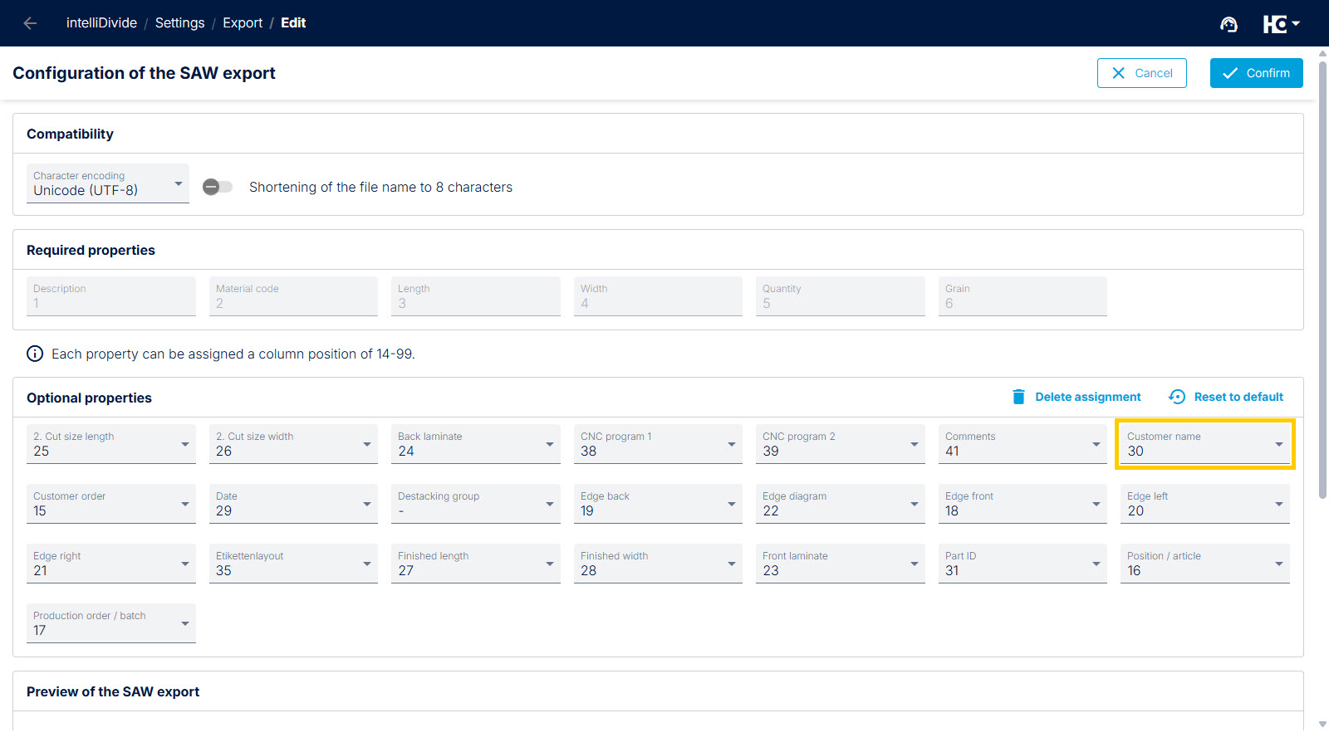This screenshot has height=747, width=1329.
Task: Open the 2. Cut size width dropdown
Action: pos(293,444)
